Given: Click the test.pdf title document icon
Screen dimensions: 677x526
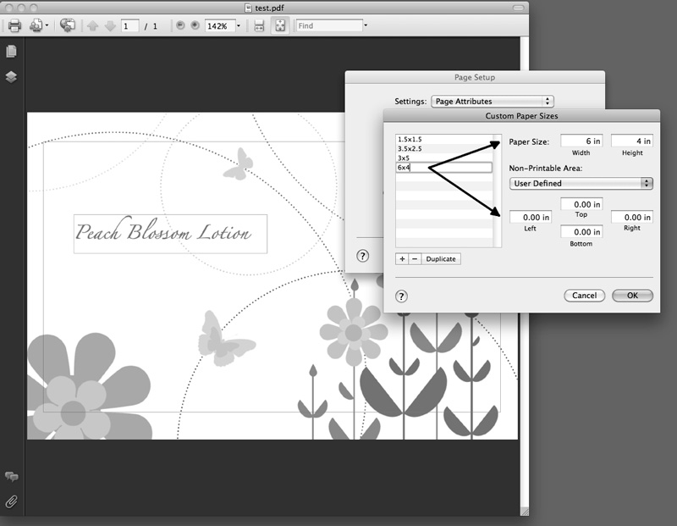Looking at the screenshot, I should [x=248, y=8].
